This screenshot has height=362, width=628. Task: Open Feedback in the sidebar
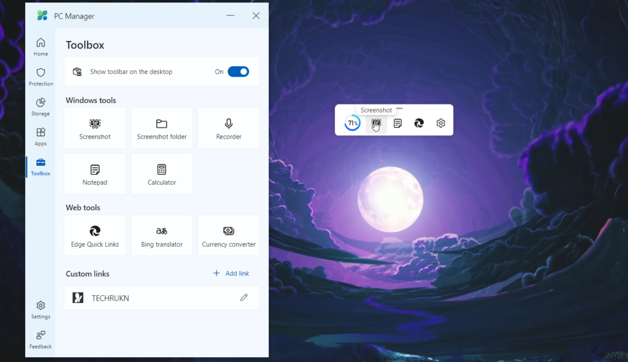[x=40, y=339]
